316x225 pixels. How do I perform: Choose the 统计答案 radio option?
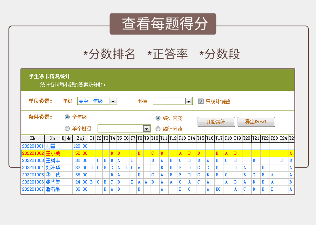pos(158,118)
